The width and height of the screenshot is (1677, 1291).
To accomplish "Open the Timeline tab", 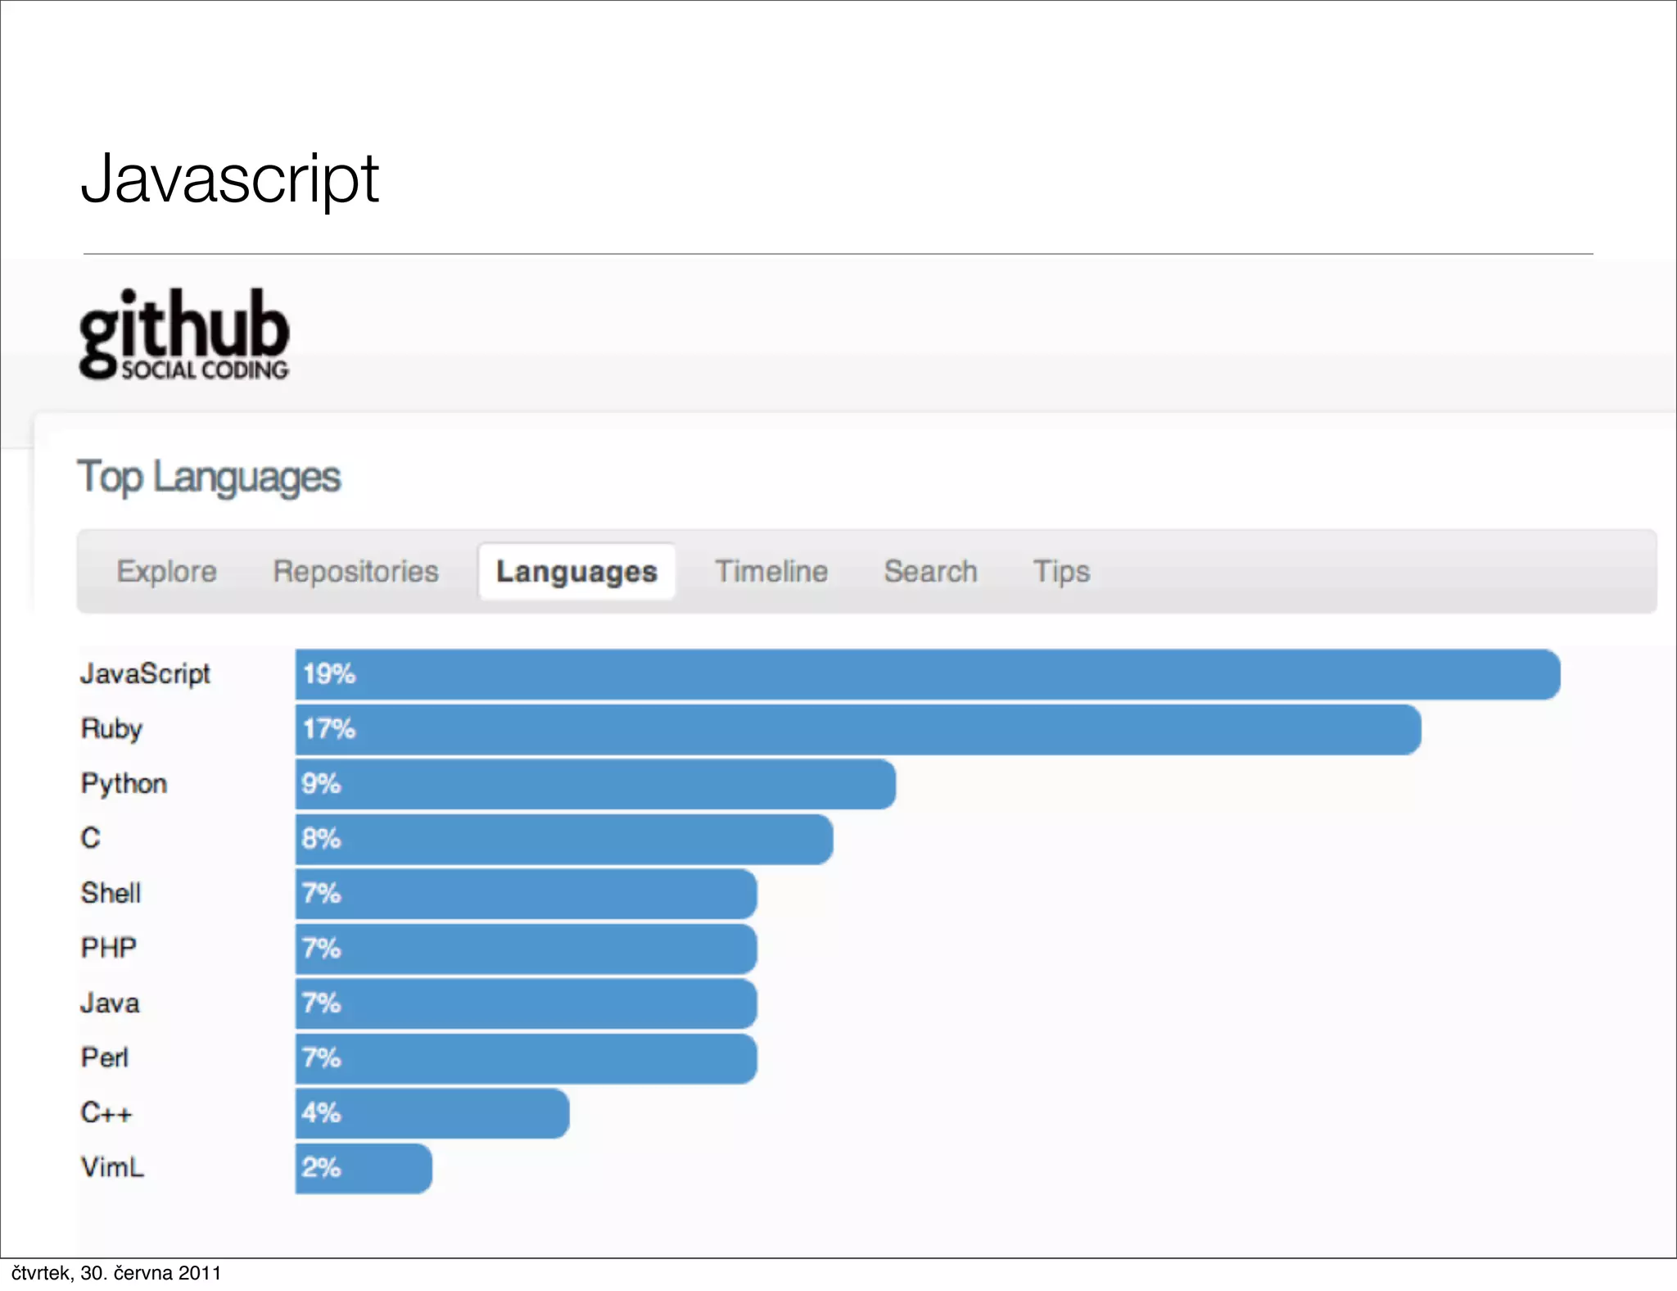I will point(771,571).
